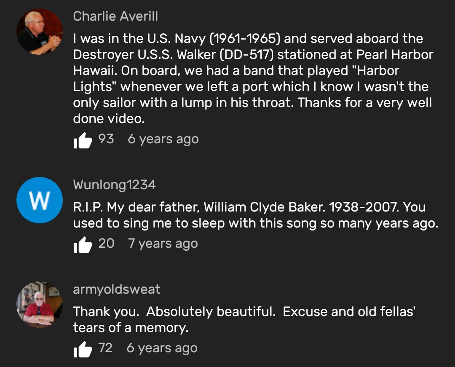Click Charlie Averill's "6 years ago" timestamp
455x367 pixels.
coord(163,139)
